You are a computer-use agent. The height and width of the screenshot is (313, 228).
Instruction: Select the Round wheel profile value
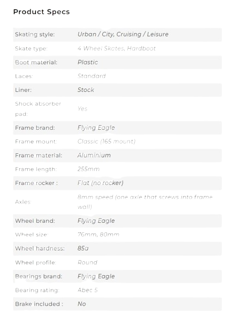click(x=87, y=262)
